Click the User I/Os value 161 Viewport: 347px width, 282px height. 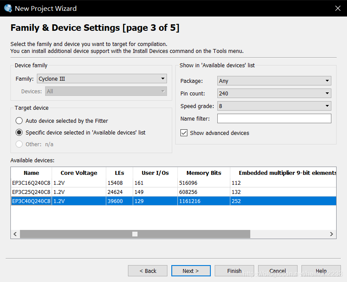point(139,183)
